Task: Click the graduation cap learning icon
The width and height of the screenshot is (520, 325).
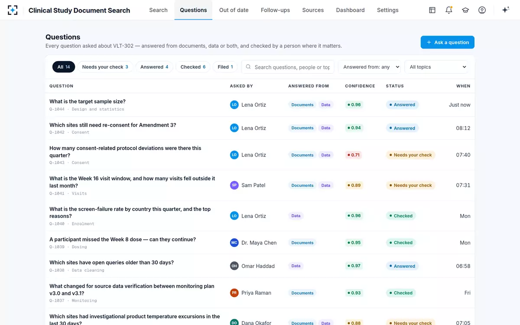Action: [465, 10]
